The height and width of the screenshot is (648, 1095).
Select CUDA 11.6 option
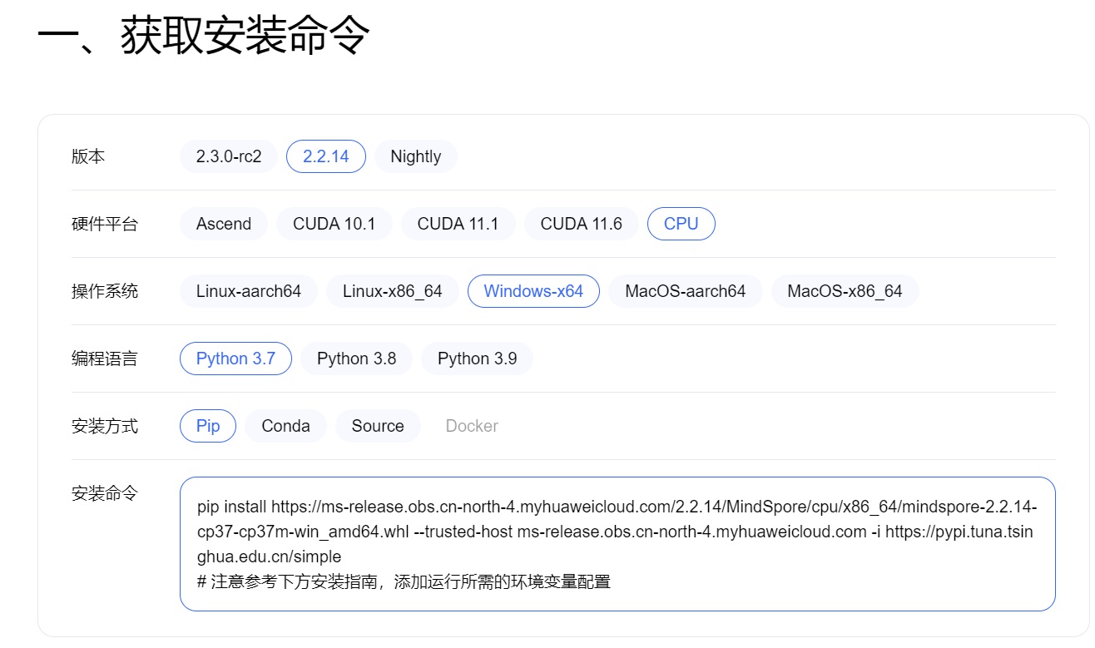click(x=581, y=223)
